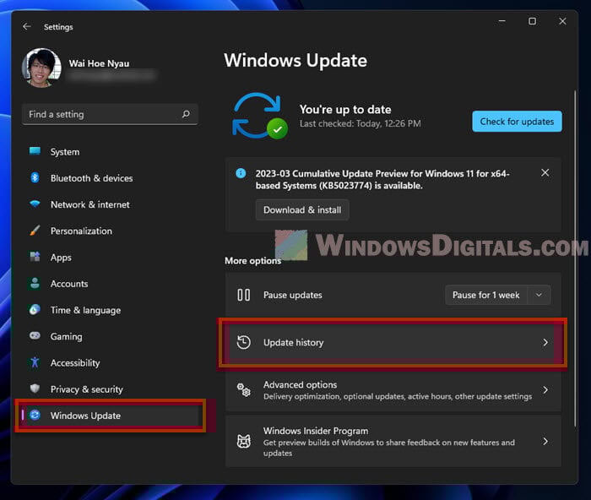Image resolution: width=591 pixels, height=500 pixels.
Task: Click the Accessibility figure icon
Action: (35, 362)
